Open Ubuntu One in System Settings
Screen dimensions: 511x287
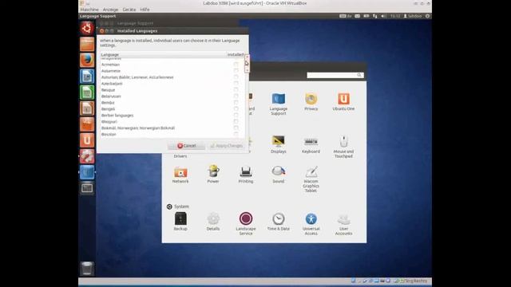343,102
